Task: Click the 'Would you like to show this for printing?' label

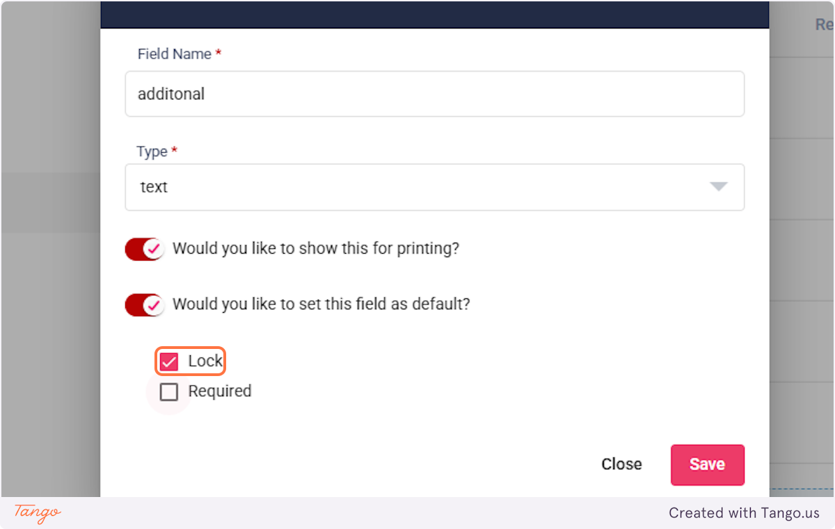Action: click(316, 249)
